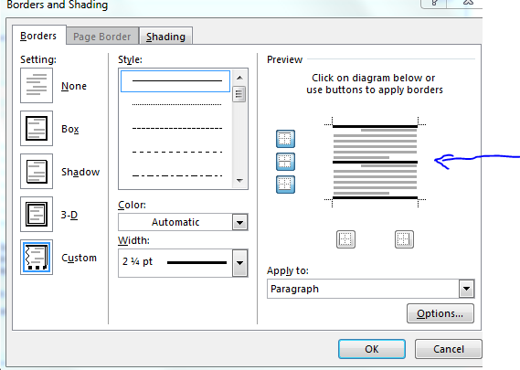Toggle the top border button
This screenshot has width=520, height=370.
coord(285,139)
